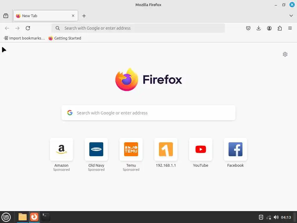Open the Linux Mint start menu

pyautogui.click(x=6, y=217)
